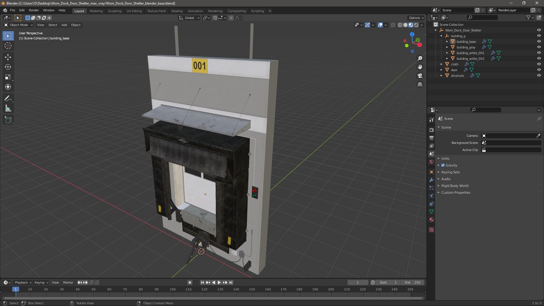Switch to the UV Editing workspace tab
544x306 pixels.
click(x=134, y=11)
